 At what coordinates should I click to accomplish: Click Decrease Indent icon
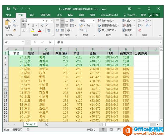coord(58,30)
